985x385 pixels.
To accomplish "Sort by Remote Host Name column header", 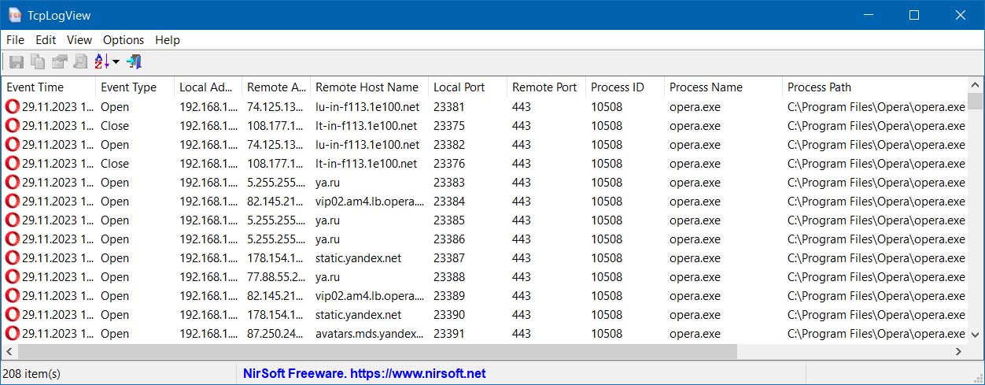I will tap(369, 87).
